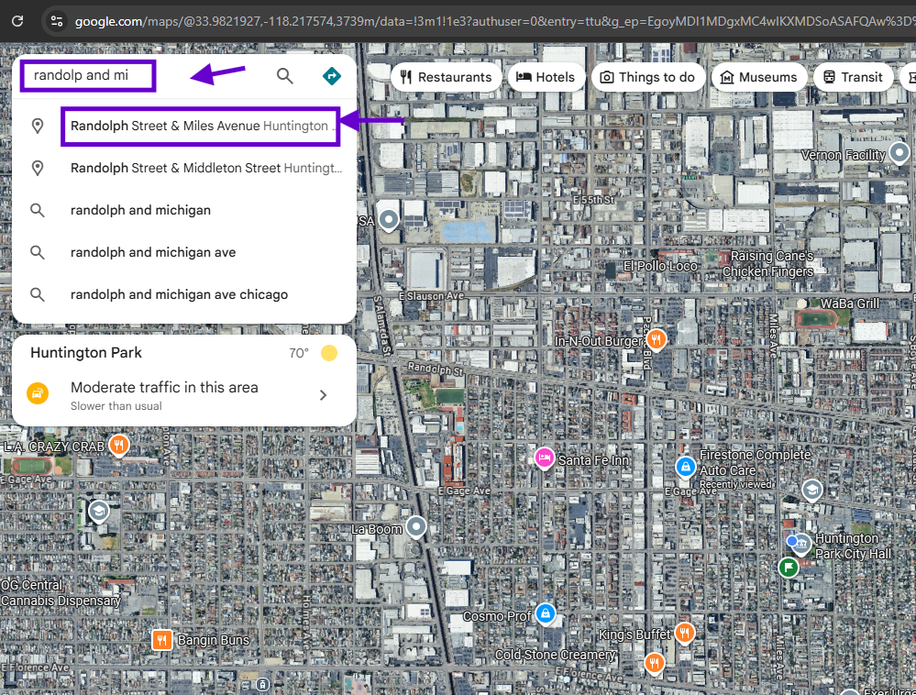Click the WaBa Grill map label
The height and width of the screenshot is (695, 916).
pyautogui.click(x=850, y=303)
